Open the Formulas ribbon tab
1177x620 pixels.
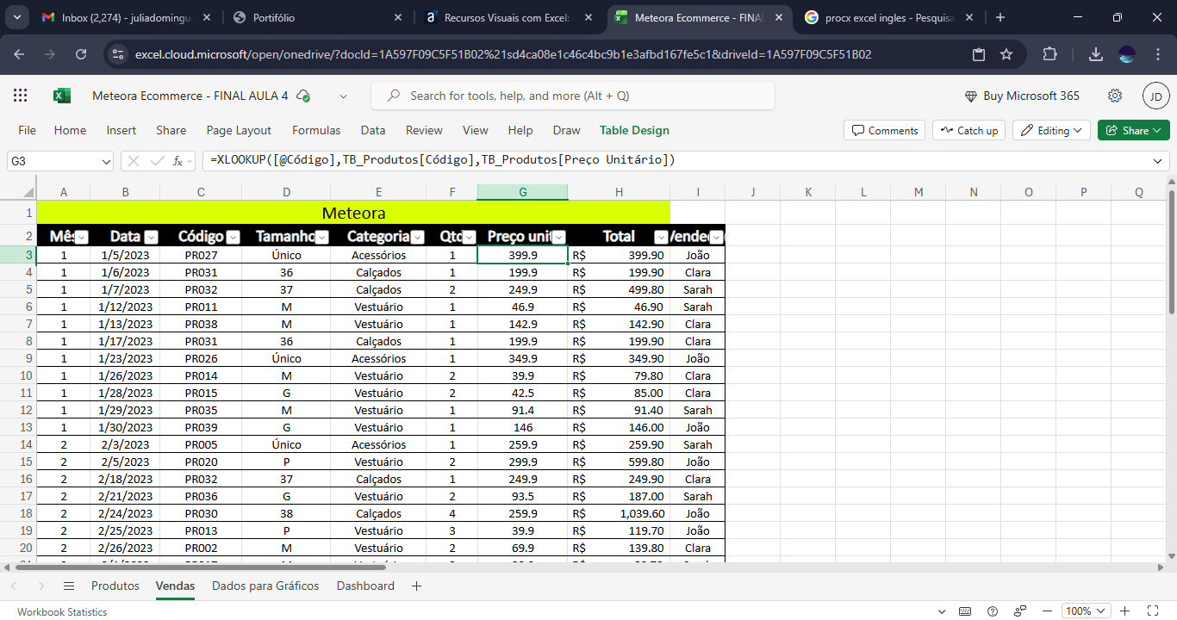[x=316, y=130]
